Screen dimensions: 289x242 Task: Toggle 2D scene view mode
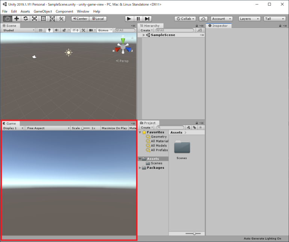[40, 30]
